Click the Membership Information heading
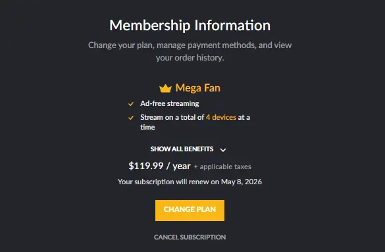Viewport: 385px width, 252px height. pos(190,25)
